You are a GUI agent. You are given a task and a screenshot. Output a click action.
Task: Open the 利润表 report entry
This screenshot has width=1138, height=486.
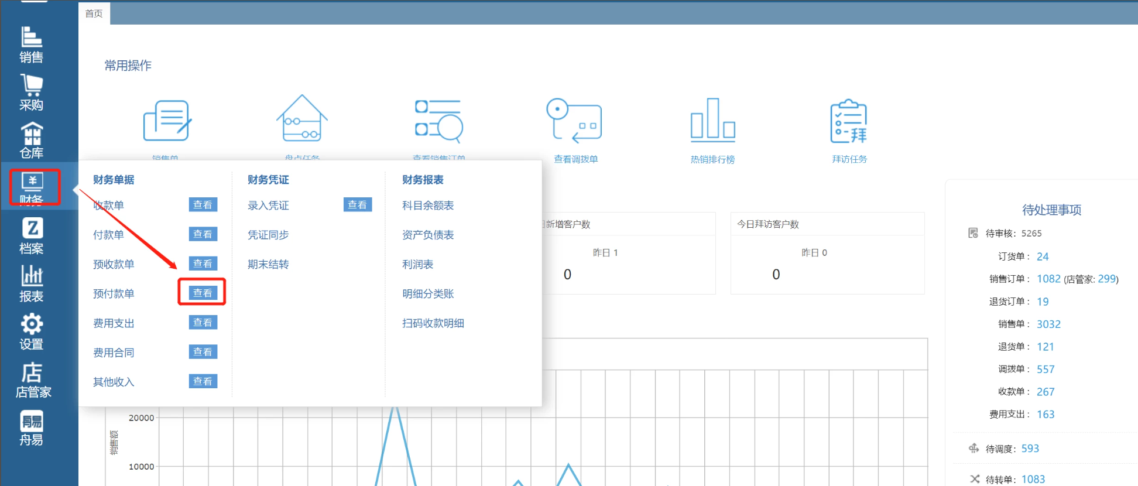(417, 264)
